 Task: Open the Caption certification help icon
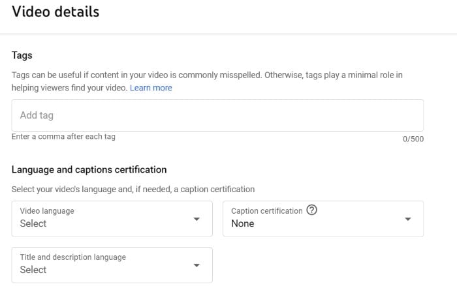[311, 210]
